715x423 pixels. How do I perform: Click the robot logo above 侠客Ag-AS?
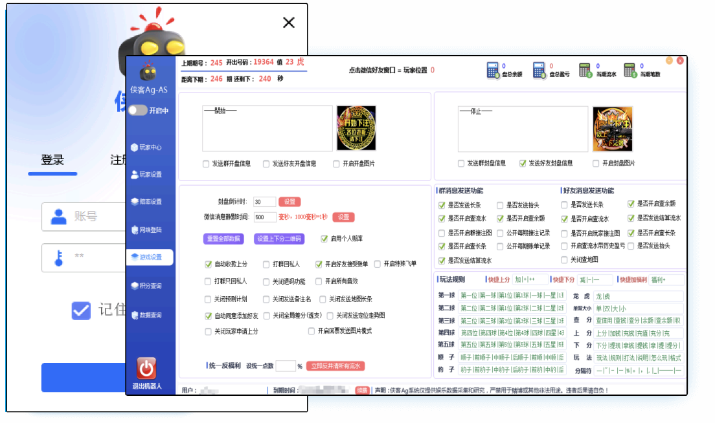(149, 72)
